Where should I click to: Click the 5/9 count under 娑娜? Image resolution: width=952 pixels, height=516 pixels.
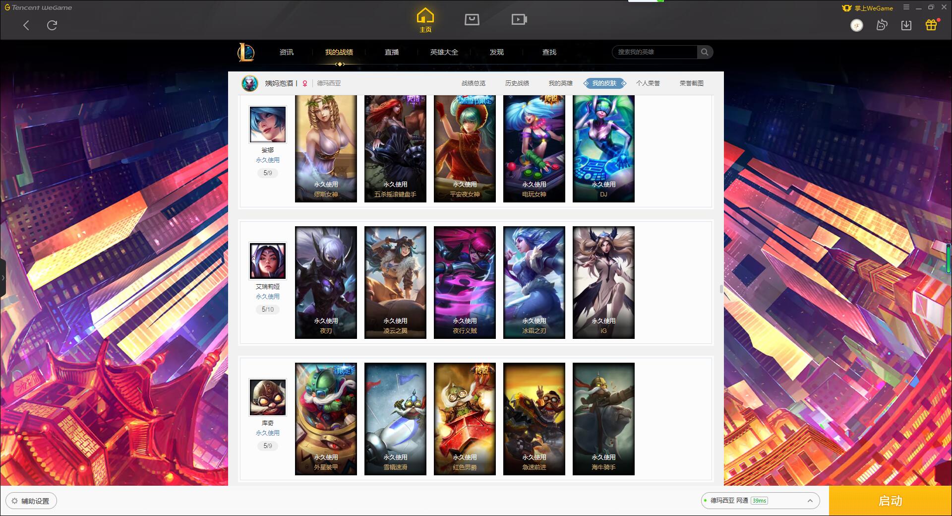pyautogui.click(x=268, y=173)
